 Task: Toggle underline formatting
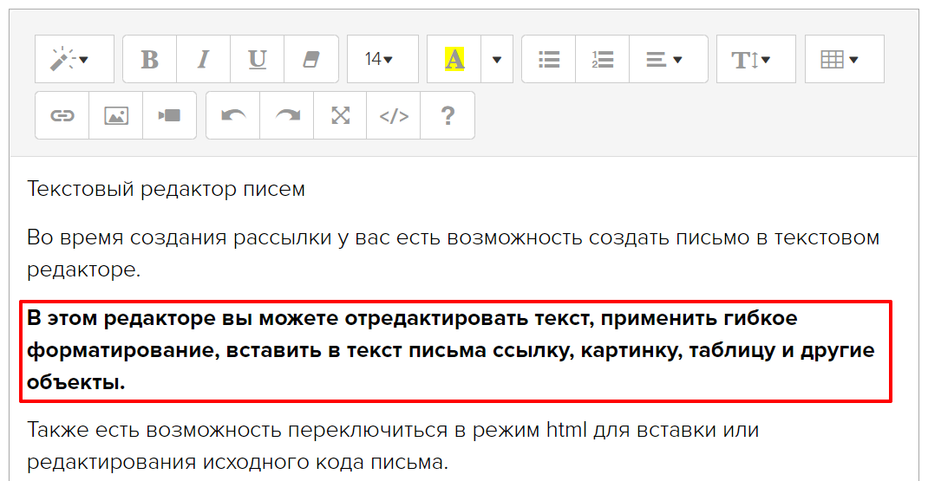click(x=258, y=59)
